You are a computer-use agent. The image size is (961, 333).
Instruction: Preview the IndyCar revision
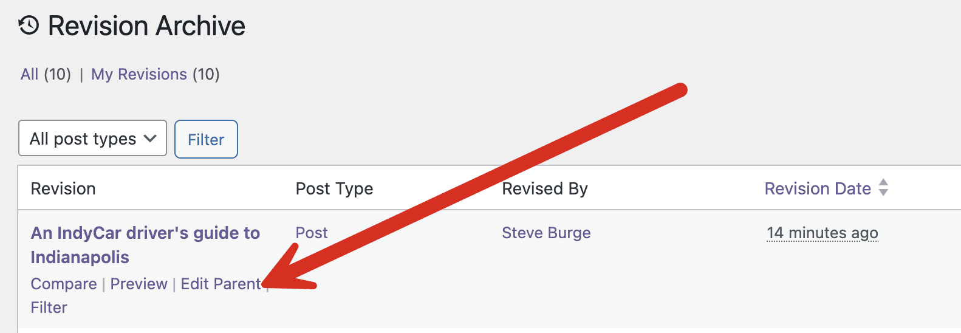coord(139,284)
